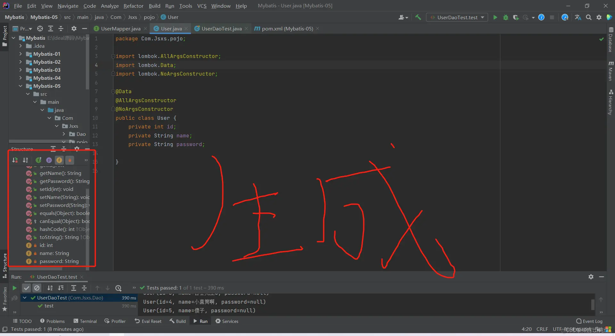615x336 pixels.
Task: Open the Structure panel settings gear
Action: [x=77, y=149]
